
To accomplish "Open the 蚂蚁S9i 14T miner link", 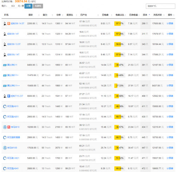I will click(13, 34).
